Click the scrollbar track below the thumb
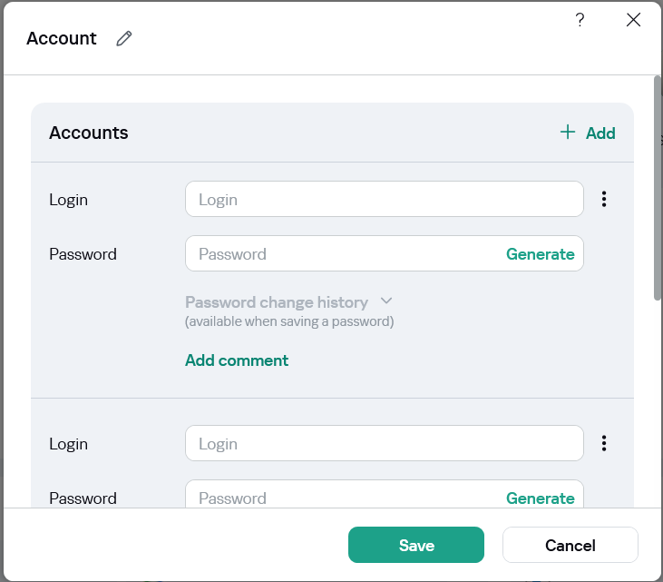This screenshot has height=582, width=663. (x=657, y=409)
